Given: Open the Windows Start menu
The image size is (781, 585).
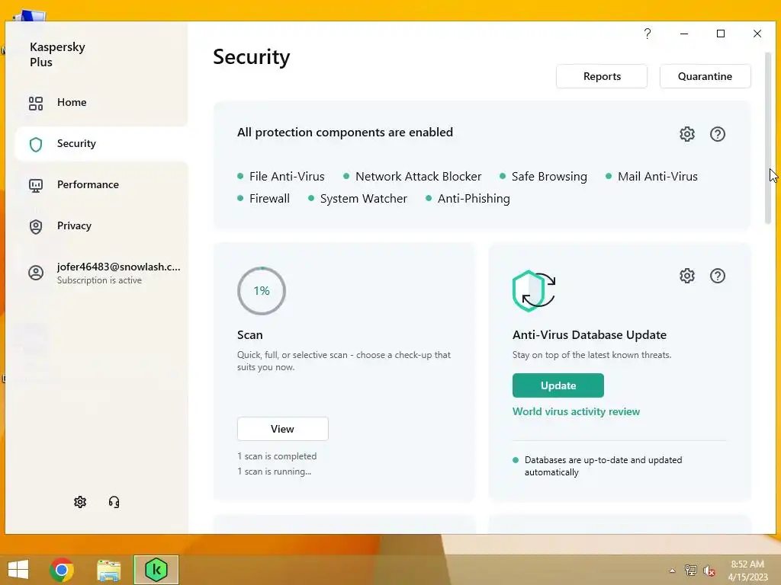Looking at the screenshot, I should click(x=18, y=570).
